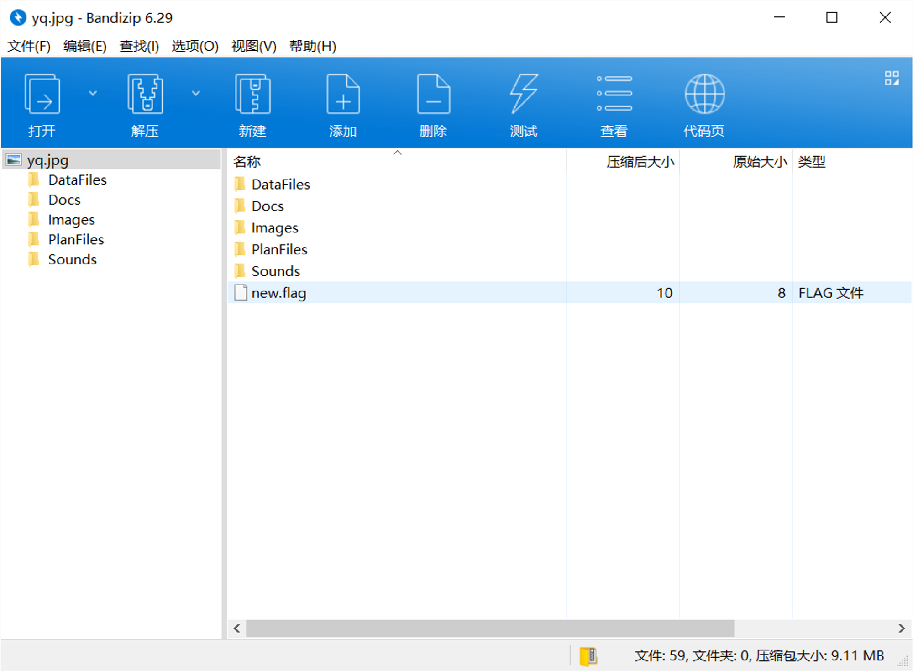Click the Compressed size (压缩后大小) column header
Screen dimensions: 913x671
[x=640, y=162]
